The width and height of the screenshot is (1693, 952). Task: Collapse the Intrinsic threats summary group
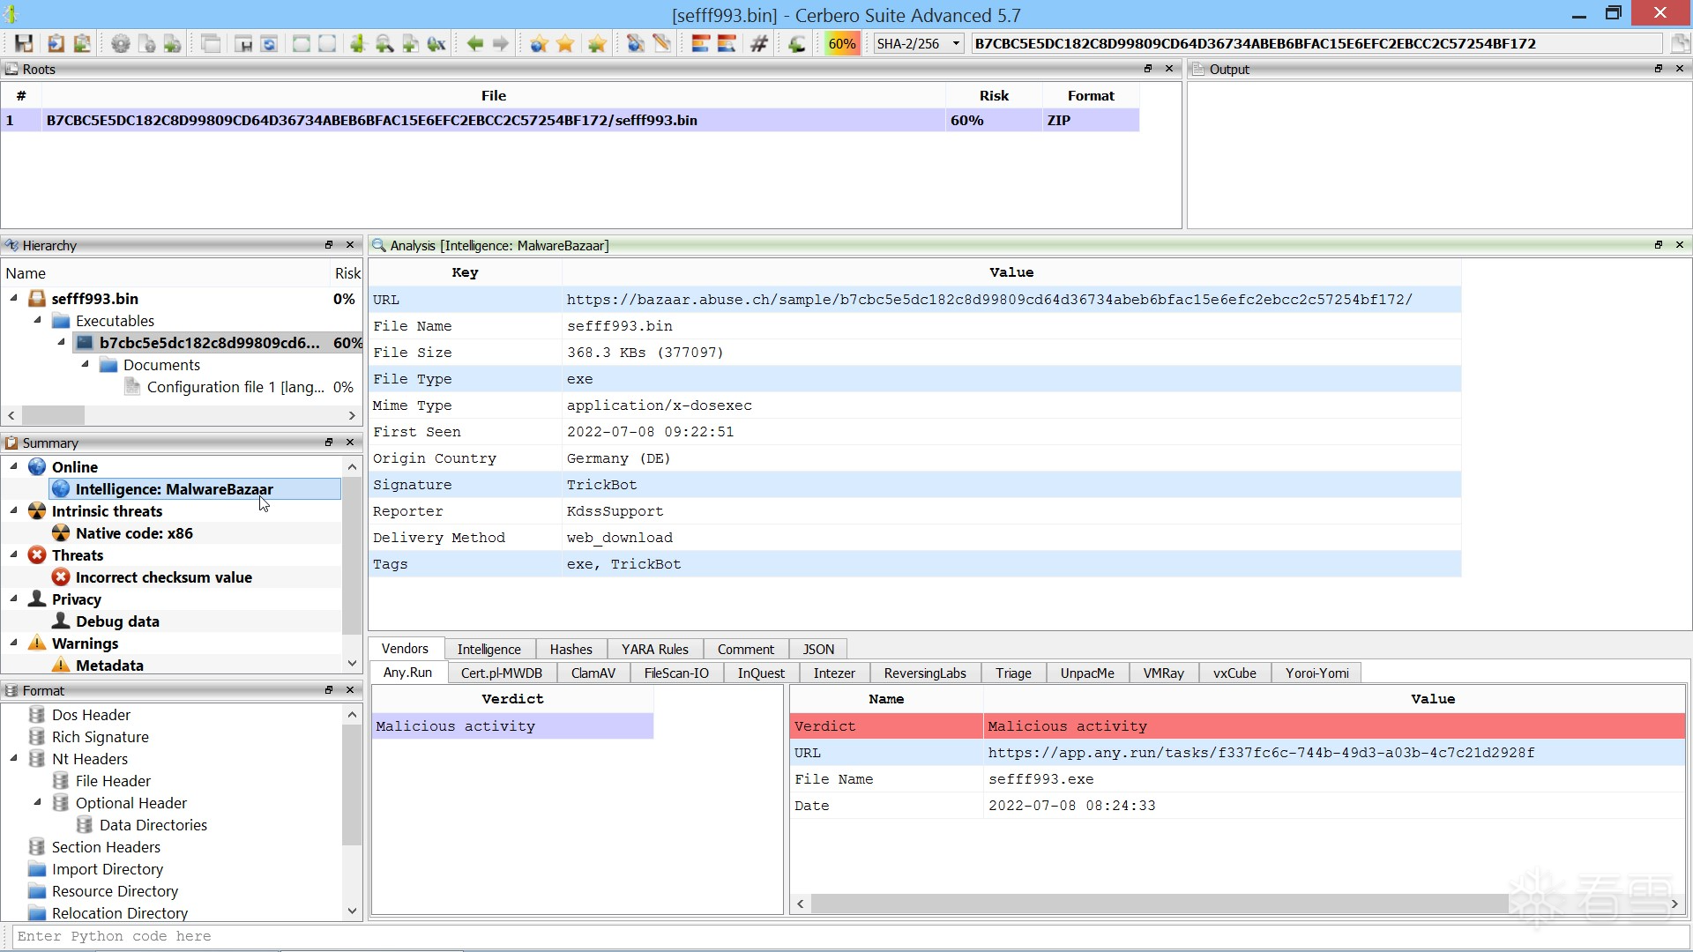pos(13,510)
